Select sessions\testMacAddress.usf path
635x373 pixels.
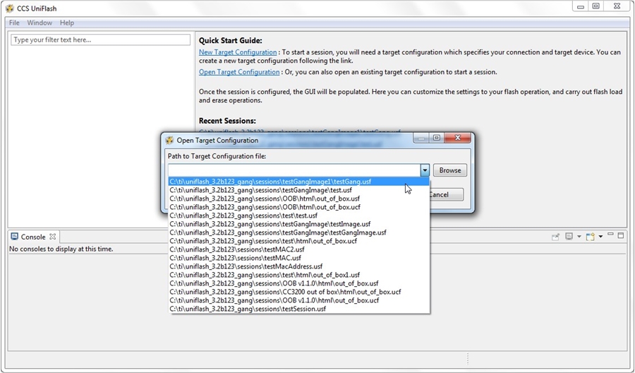[298, 266]
